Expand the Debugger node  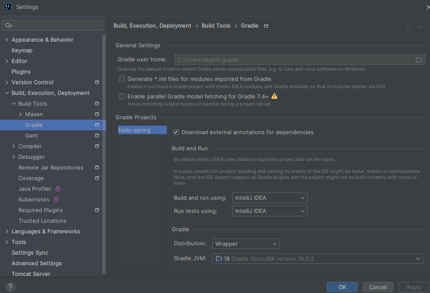[x=14, y=157]
